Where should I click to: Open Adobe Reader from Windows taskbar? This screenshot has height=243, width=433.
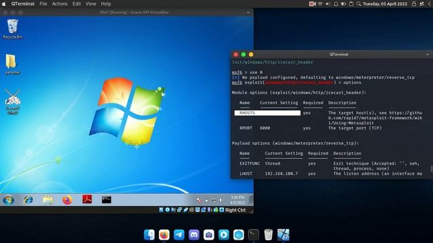[87, 200]
